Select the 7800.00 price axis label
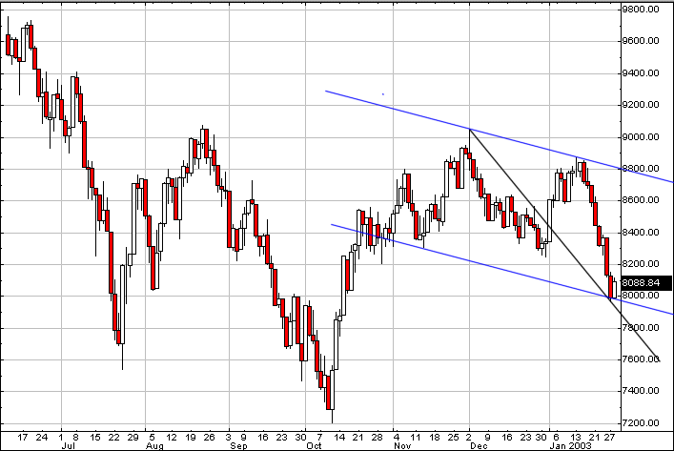The height and width of the screenshot is (451, 674). (x=641, y=328)
